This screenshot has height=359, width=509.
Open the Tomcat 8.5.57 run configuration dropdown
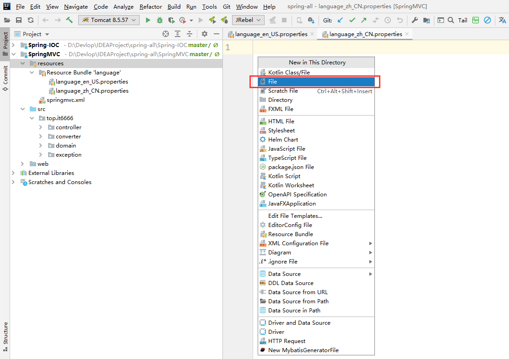(x=109, y=20)
